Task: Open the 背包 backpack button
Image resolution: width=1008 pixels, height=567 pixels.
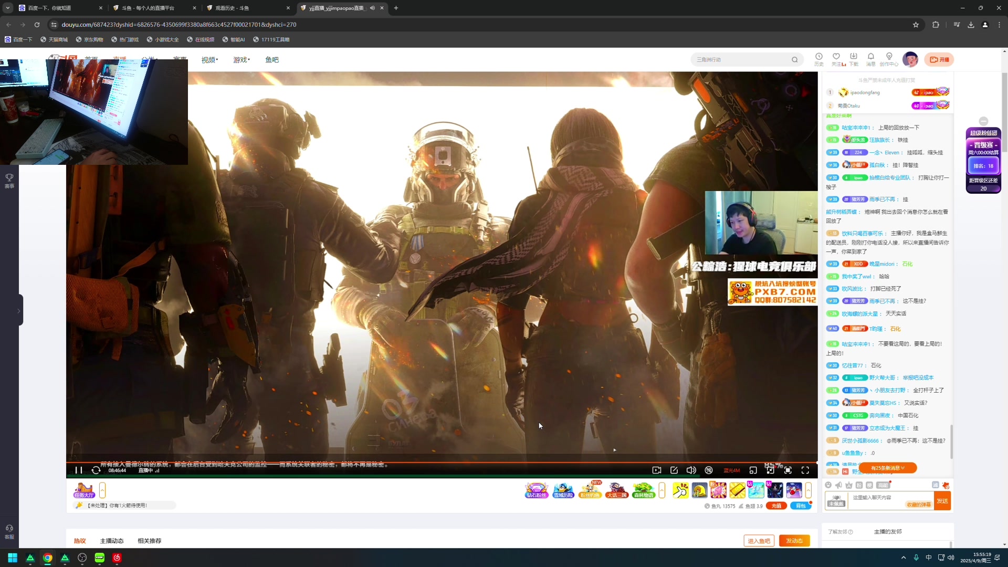Action: (x=801, y=506)
